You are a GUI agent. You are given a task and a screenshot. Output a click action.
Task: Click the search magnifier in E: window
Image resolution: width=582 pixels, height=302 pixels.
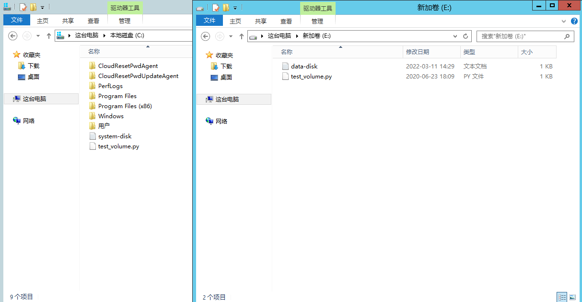(x=567, y=36)
